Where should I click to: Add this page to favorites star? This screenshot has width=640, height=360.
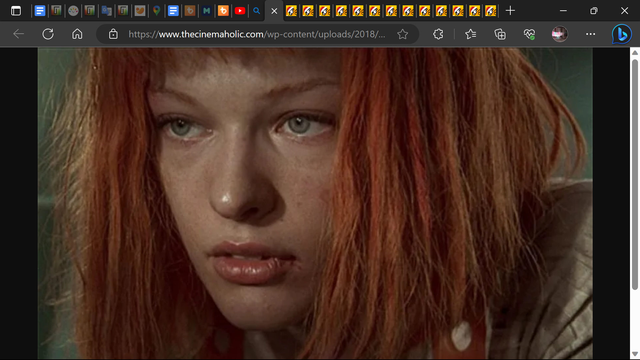coord(403,34)
